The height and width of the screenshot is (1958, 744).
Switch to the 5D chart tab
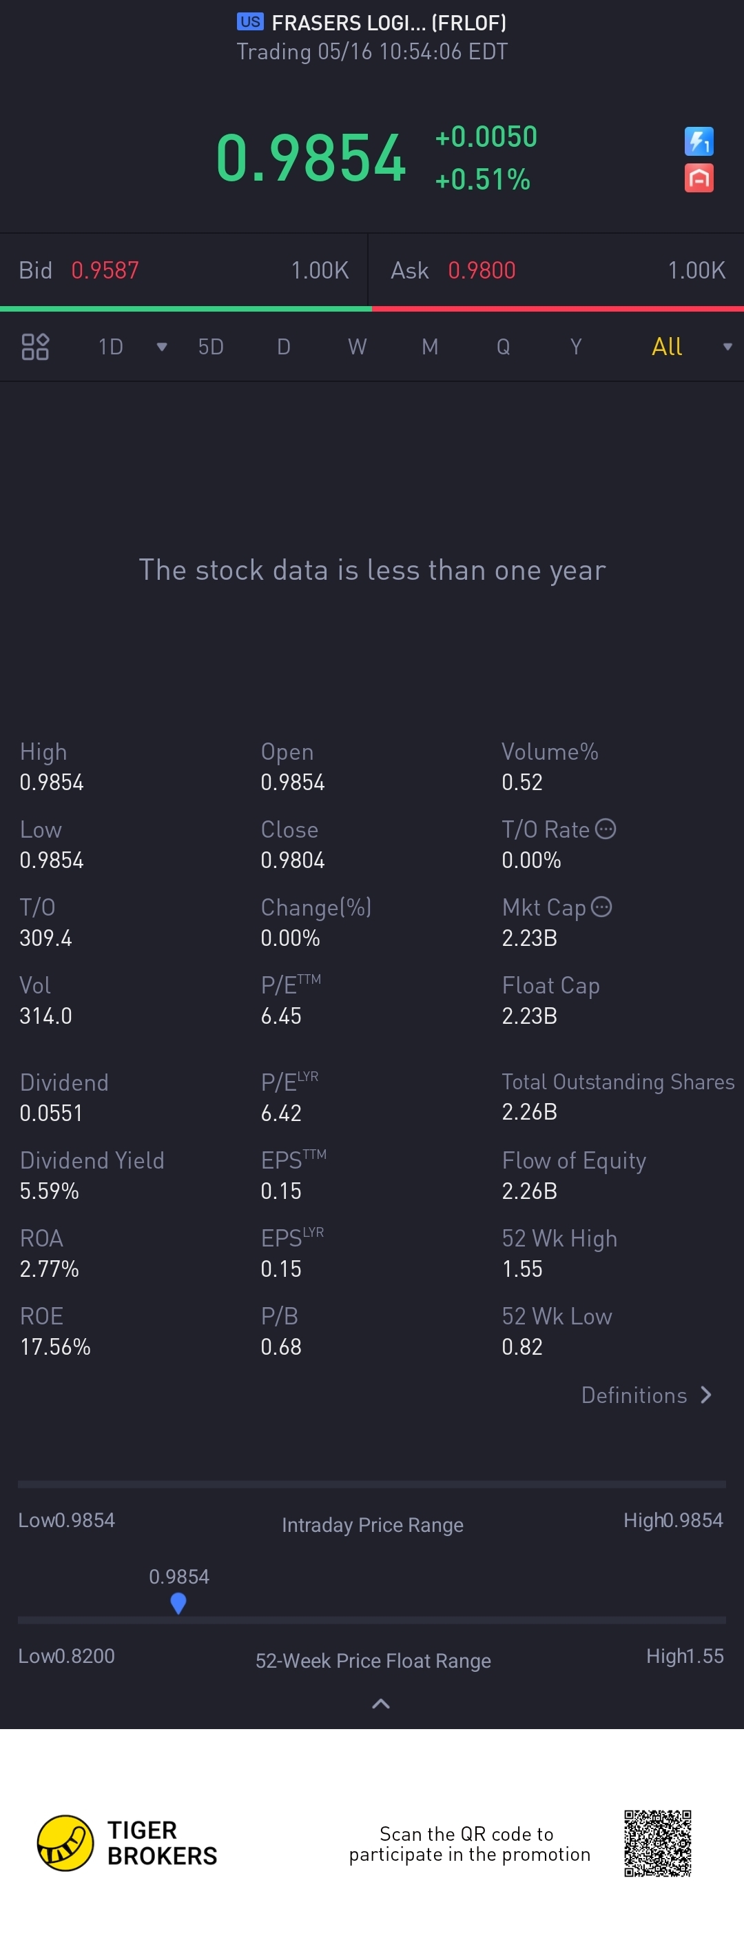210,347
